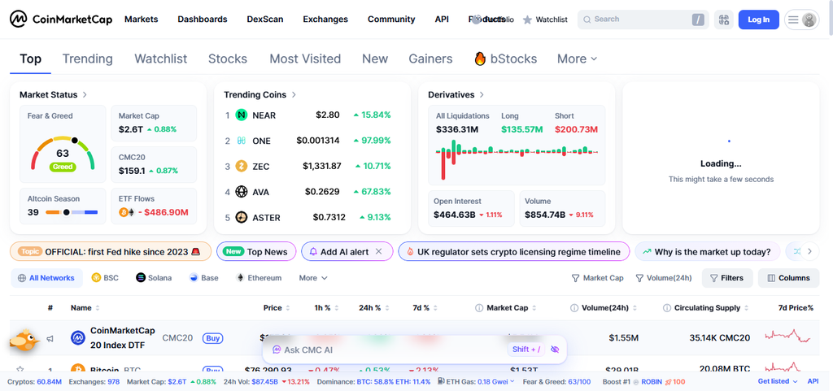This screenshot has width=833, height=391.
Task: Click the orange bird mascot
Action: (x=24, y=341)
